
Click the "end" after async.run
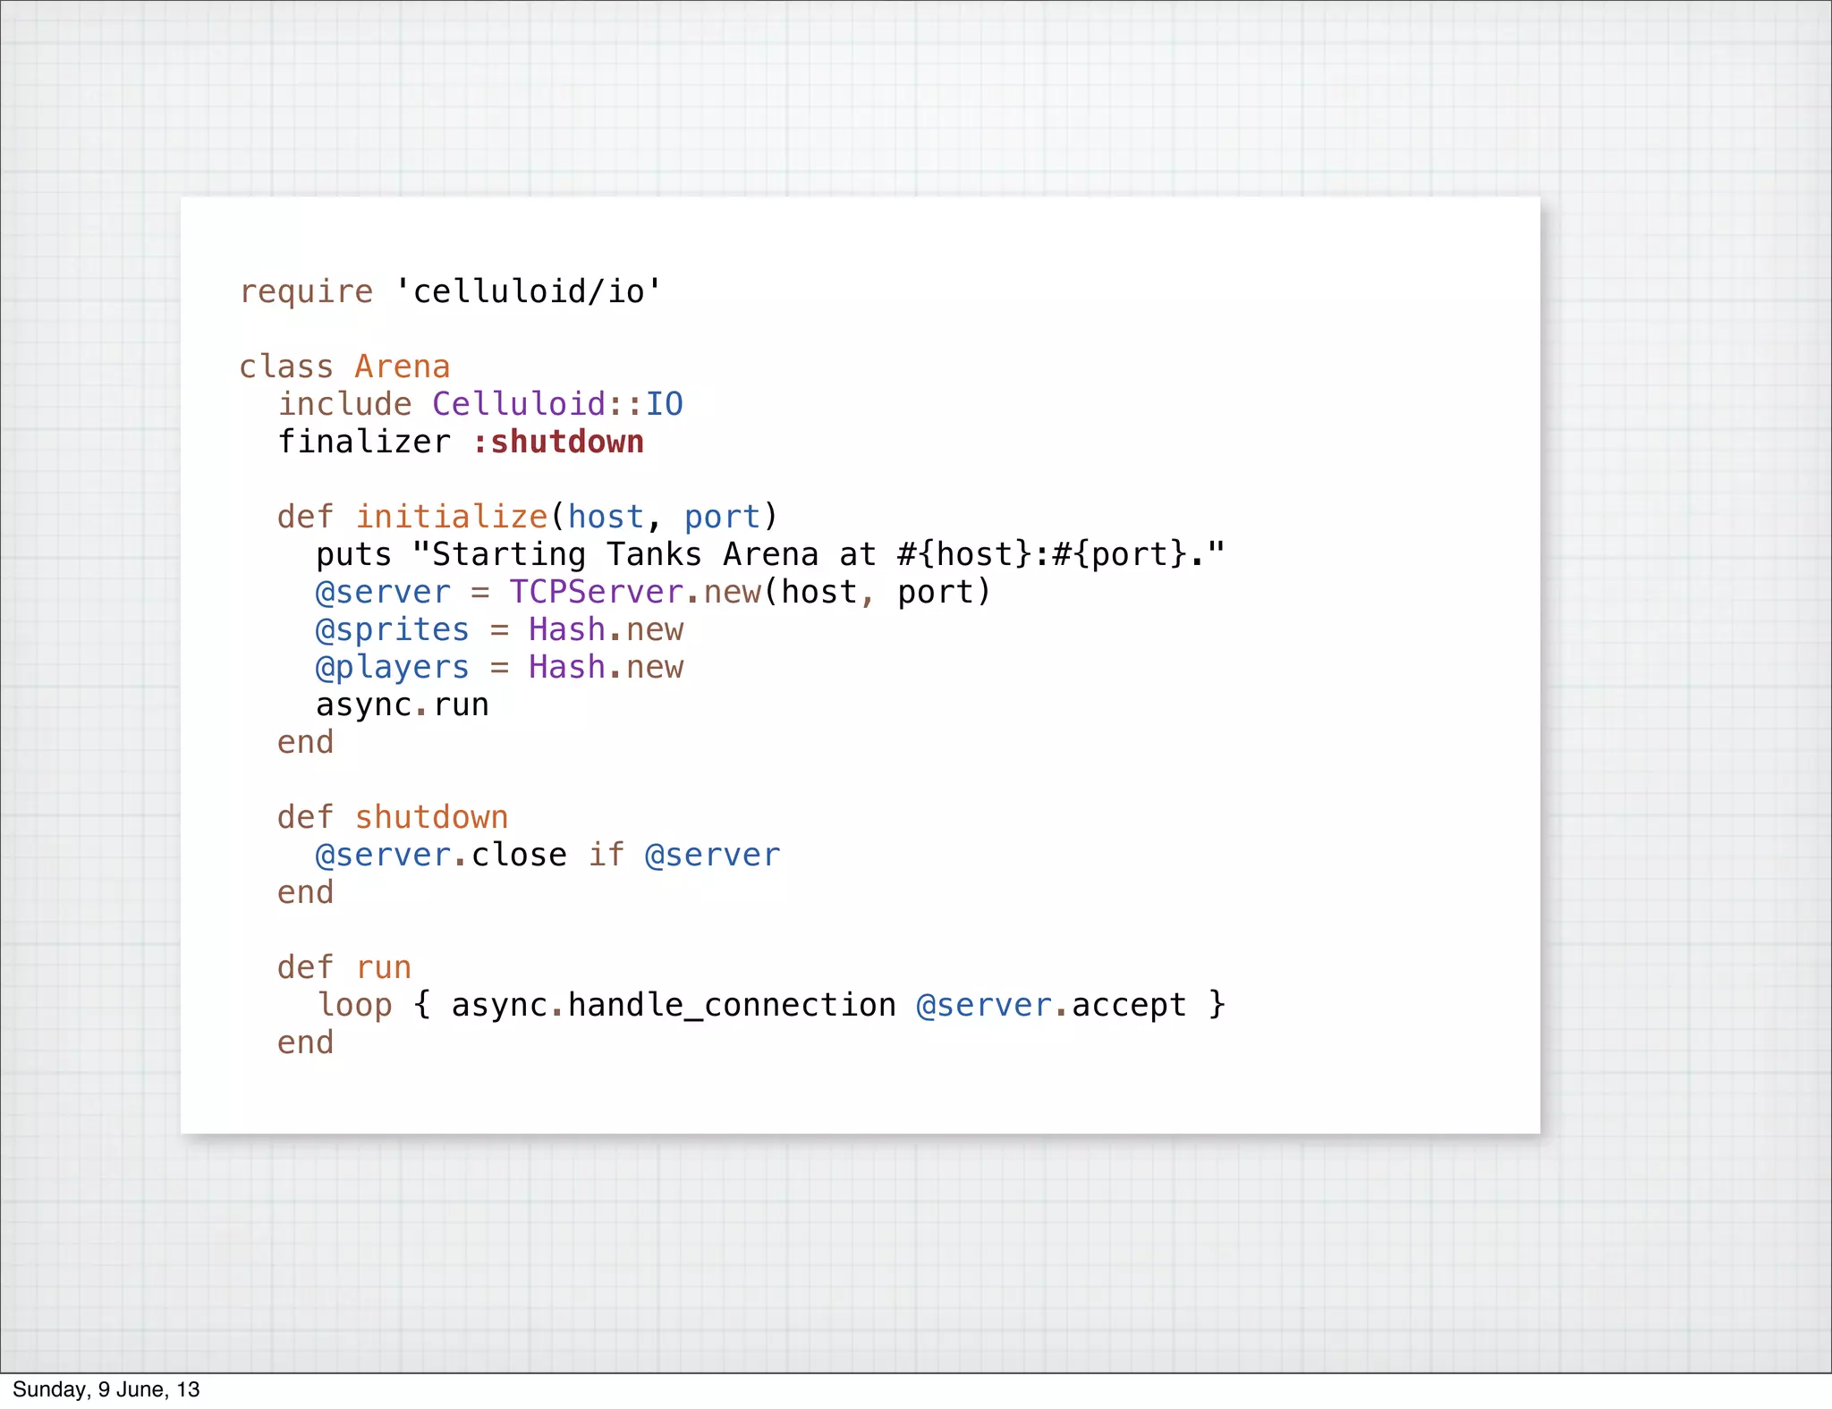[306, 742]
